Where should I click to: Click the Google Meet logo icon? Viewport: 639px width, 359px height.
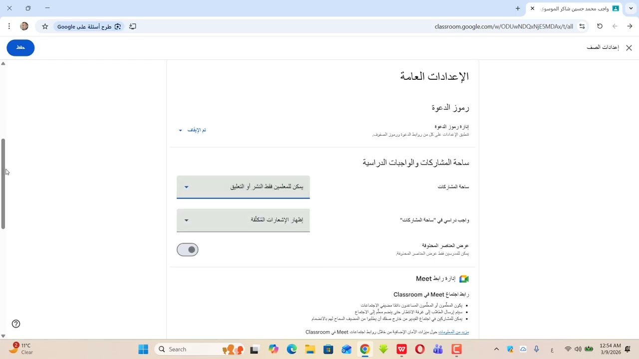coord(464,279)
